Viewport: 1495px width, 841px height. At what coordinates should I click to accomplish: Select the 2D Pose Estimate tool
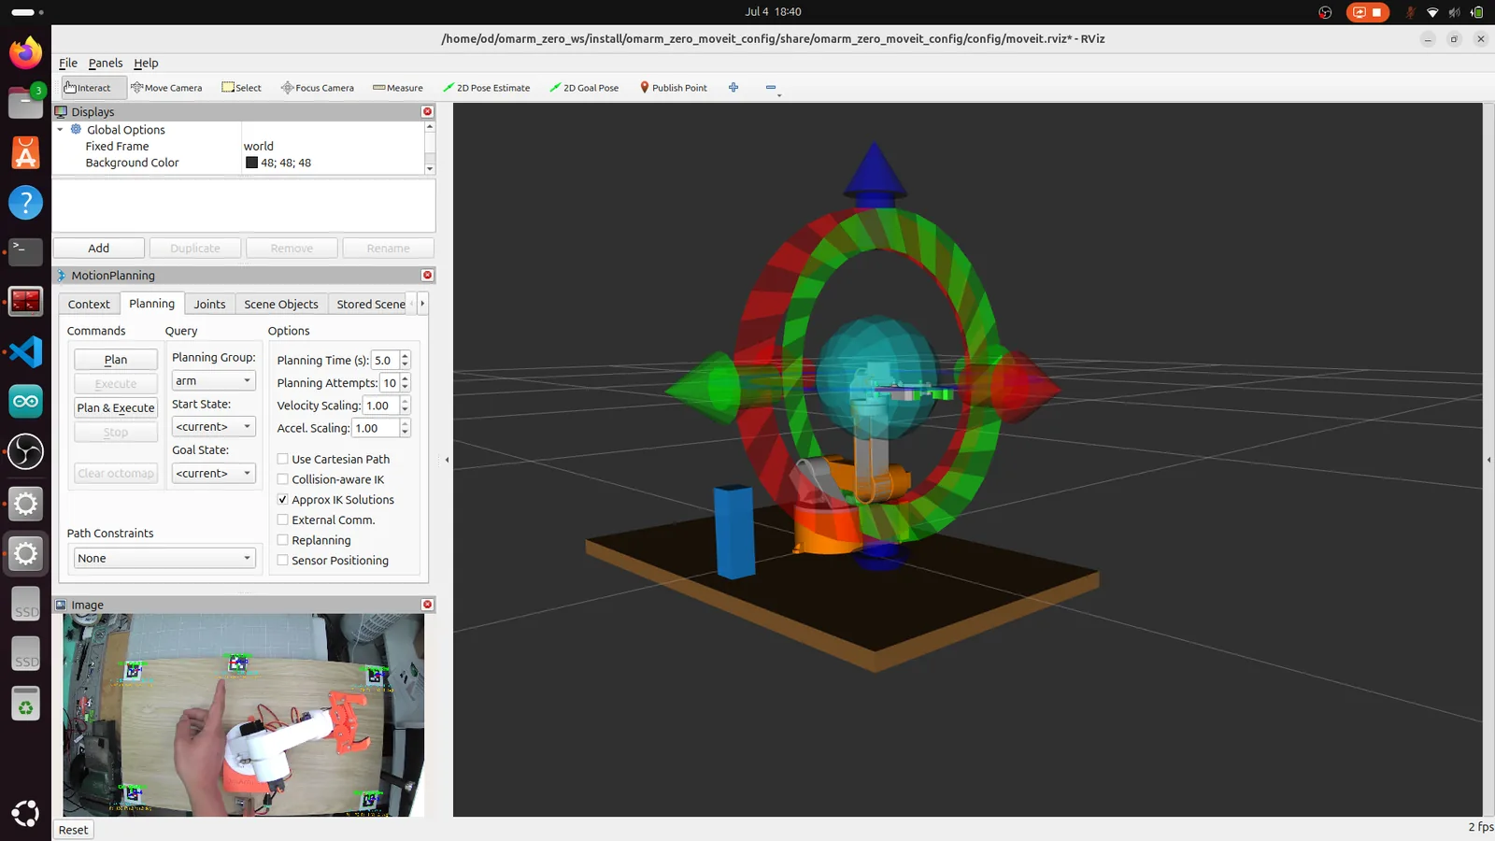click(x=486, y=88)
